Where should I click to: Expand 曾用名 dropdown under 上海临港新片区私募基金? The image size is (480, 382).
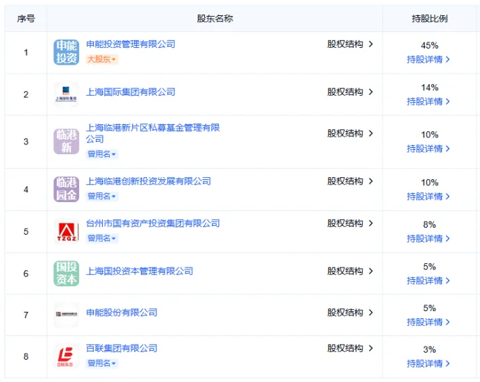point(102,154)
